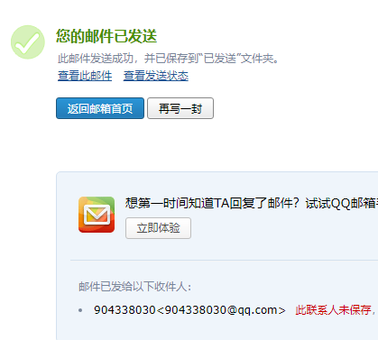Open the 查看发送状态 link

click(x=156, y=76)
